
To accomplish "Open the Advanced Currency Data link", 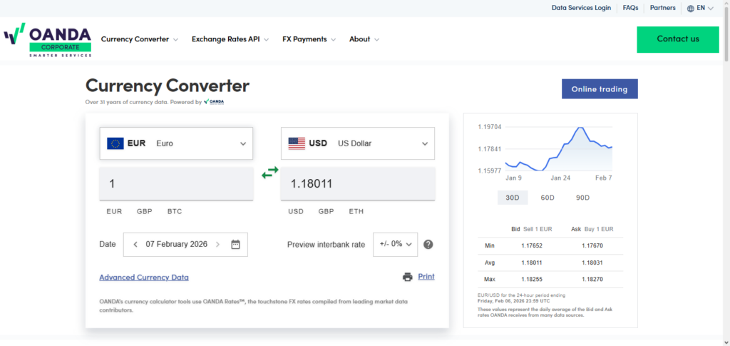I will pos(144,278).
